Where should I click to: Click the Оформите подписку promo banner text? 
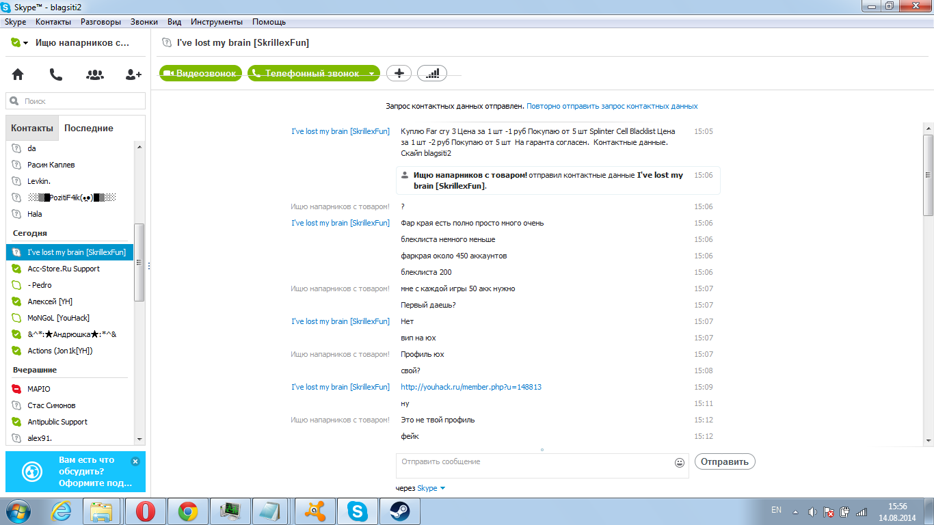[x=95, y=483]
